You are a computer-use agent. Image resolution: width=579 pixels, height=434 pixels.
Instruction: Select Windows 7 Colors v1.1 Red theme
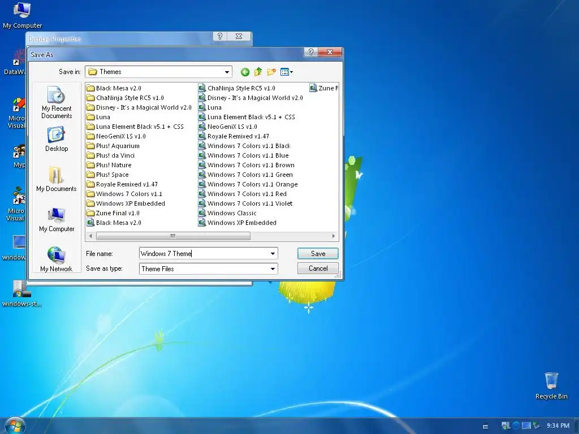click(242, 194)
